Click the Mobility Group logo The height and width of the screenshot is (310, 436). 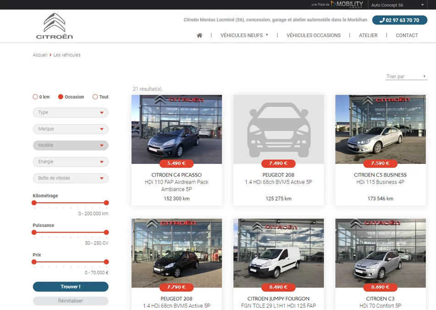click(347, 5)
